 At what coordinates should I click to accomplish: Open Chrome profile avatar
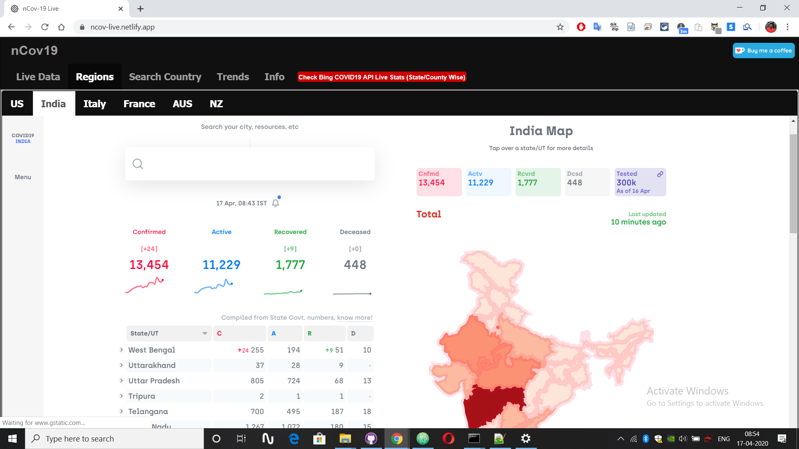click(x=771, y=27)
